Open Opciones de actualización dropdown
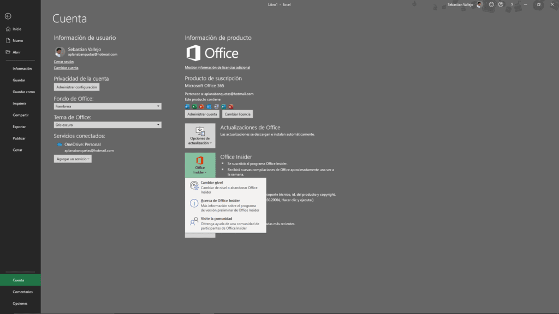Image resolution: width=559 pixels, height=314 pixels. point(200,136)
